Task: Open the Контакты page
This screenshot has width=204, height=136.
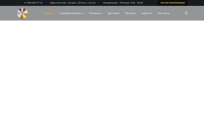Action: pyautogui.click(x=164, y=13)
